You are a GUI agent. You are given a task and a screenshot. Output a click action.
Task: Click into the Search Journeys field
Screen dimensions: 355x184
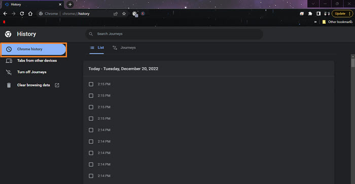[174, 34]
